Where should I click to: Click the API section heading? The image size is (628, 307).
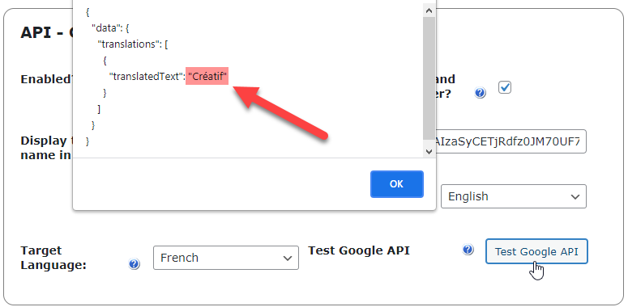pos(47,32)
